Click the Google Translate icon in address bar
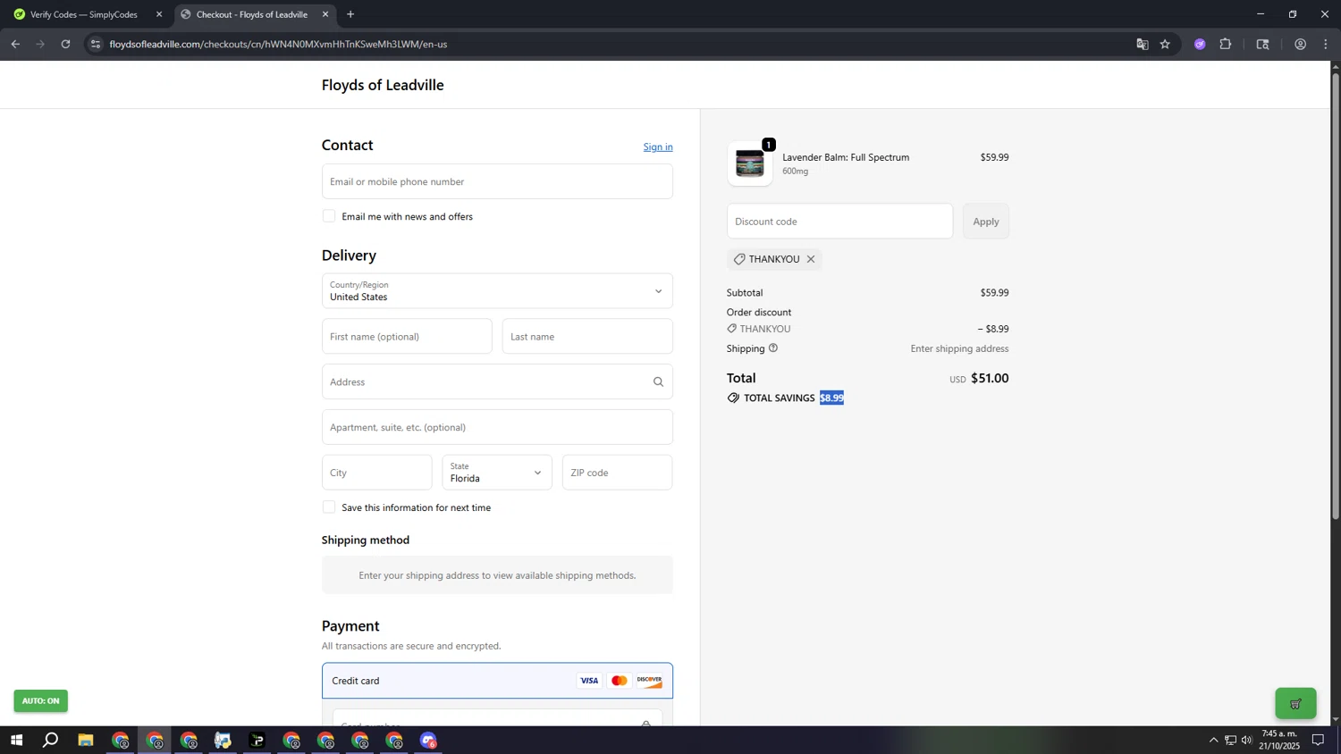The image size is (1341, 754). [x=1142, y=44]
